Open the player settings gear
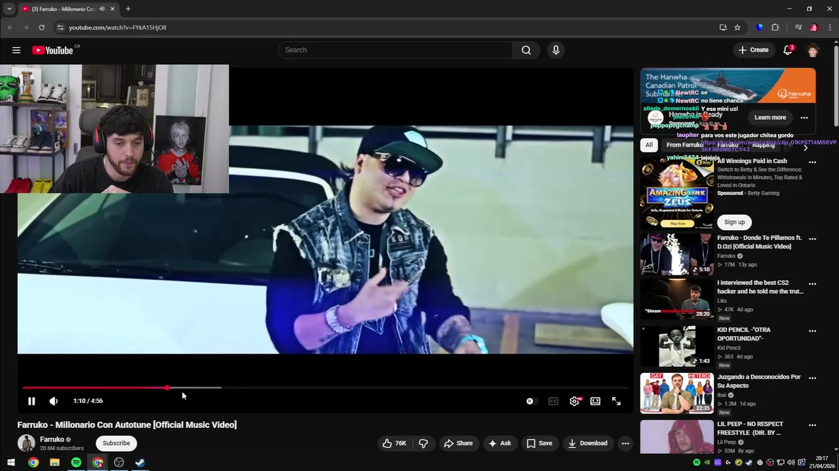This screenshot has width=839, height=471. point(574,401)
